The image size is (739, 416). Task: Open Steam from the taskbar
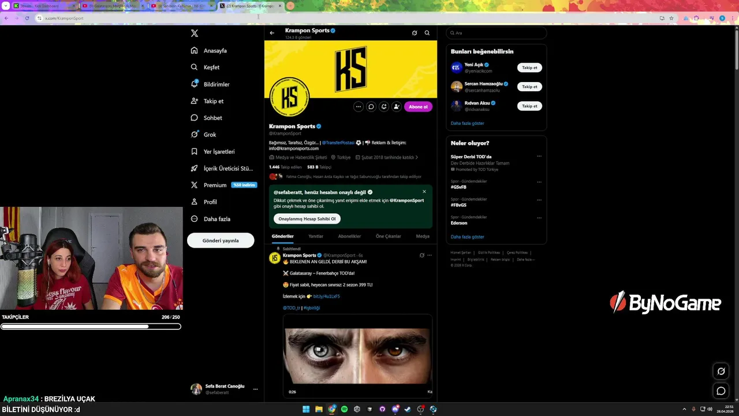pyautogui.click(x=408, y=409)
